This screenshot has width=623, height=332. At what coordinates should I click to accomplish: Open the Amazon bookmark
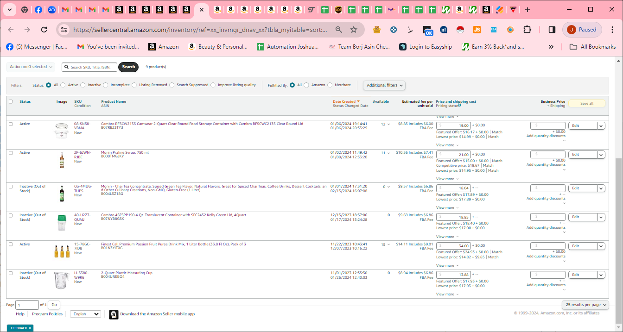tap(164, 47)
